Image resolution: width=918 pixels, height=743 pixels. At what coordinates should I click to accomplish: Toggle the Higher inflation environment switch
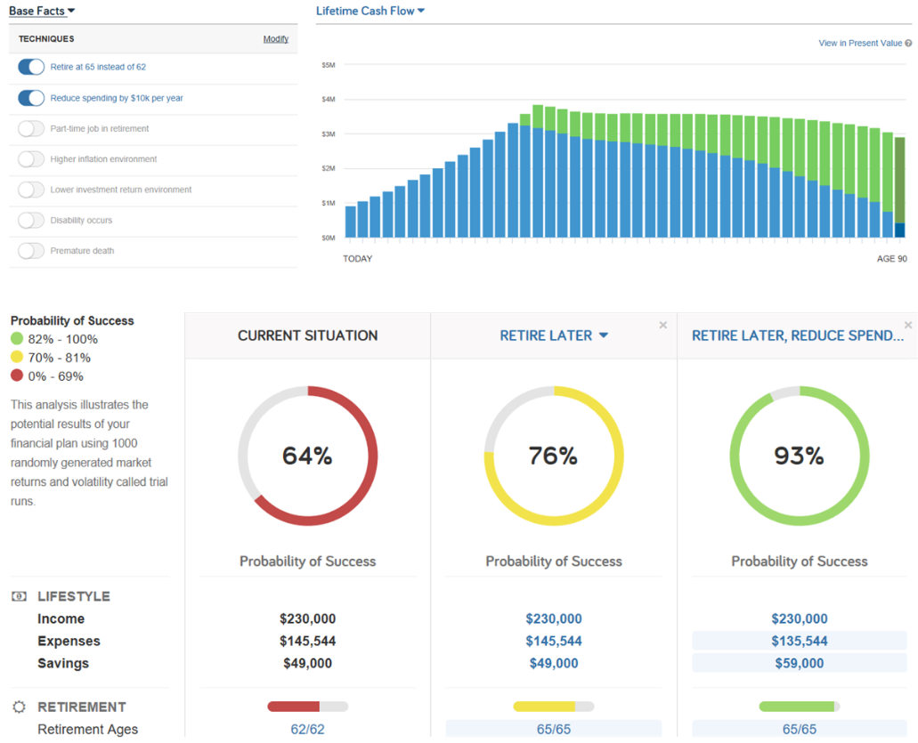coord(30,158)
